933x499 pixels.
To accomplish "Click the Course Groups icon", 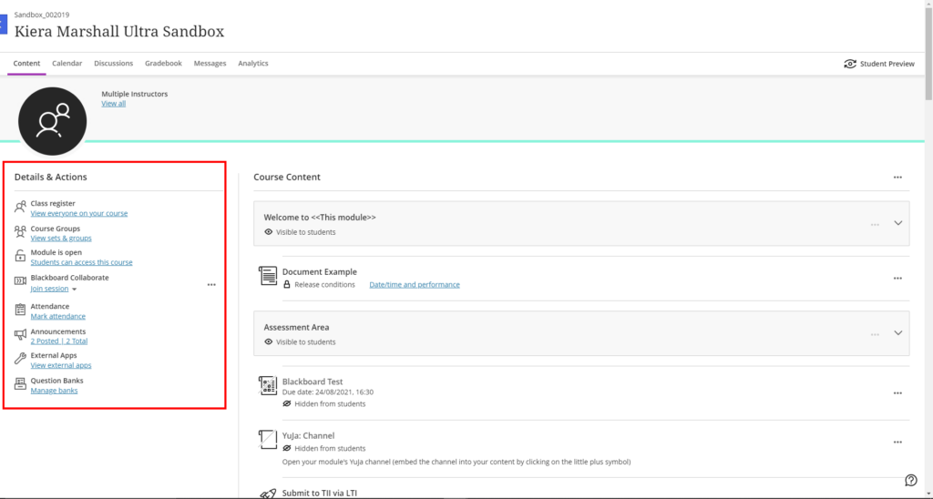I will coord(20,231).
